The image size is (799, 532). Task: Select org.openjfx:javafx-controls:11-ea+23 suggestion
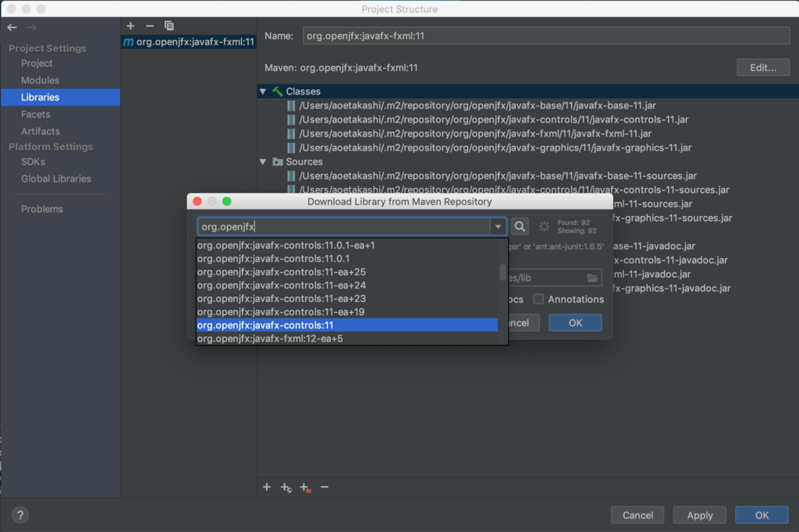point(347,298)
